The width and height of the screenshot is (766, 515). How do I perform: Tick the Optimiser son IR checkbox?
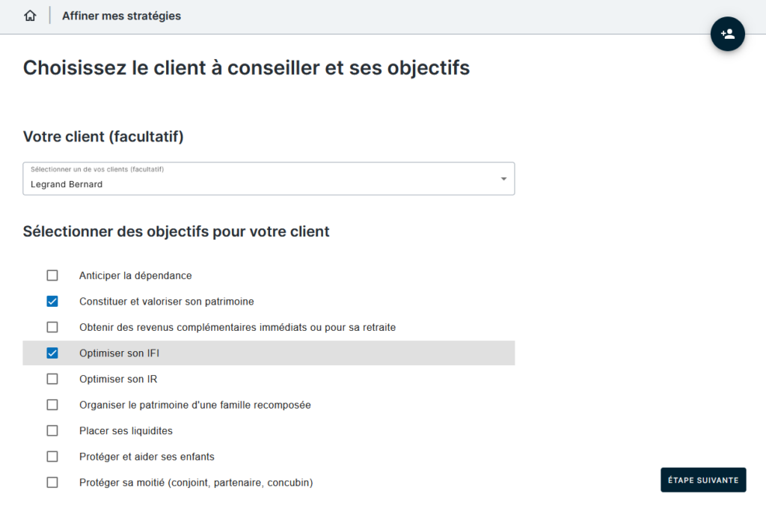(52, 379)
